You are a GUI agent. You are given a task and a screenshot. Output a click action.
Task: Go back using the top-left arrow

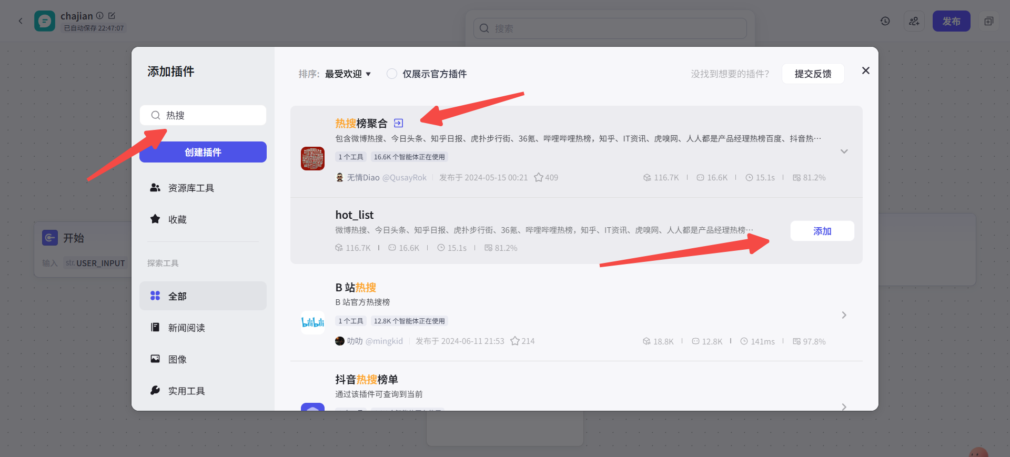click(21, 21)
